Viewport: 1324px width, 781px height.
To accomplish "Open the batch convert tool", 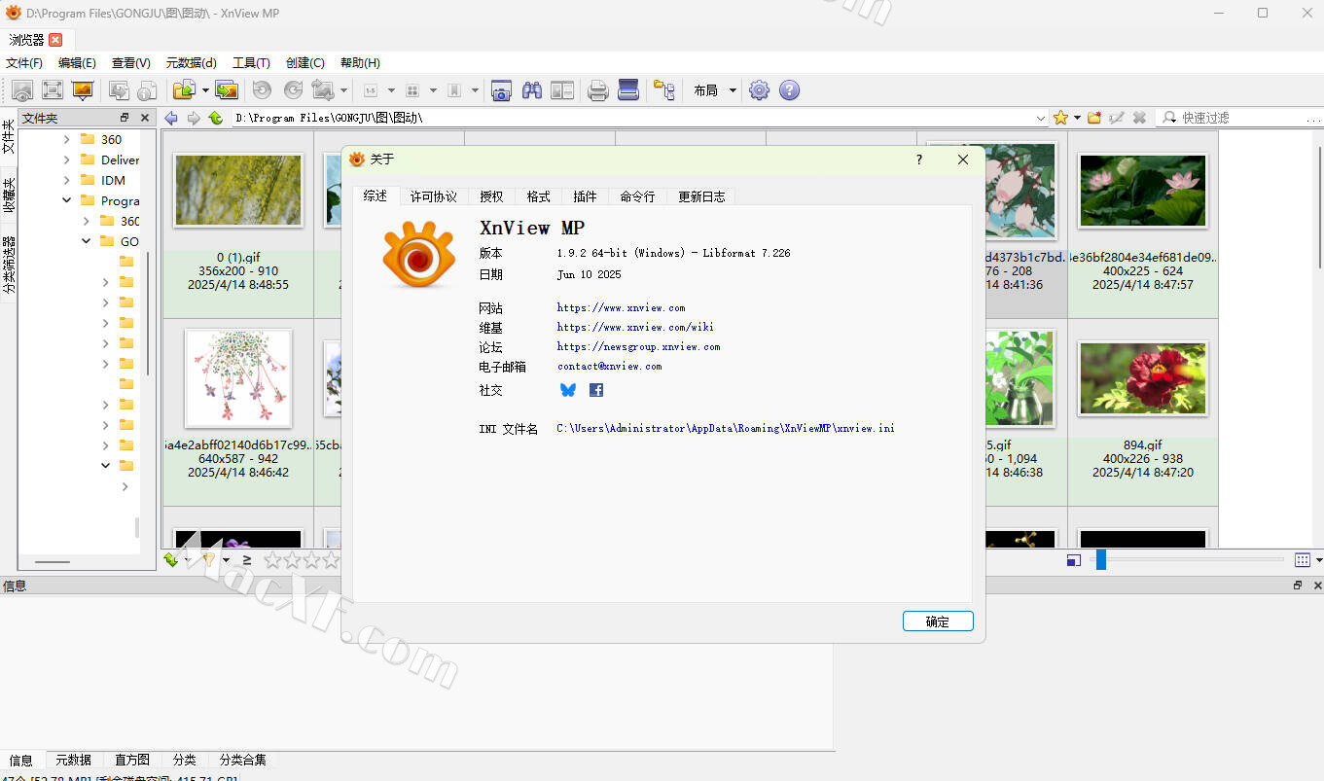I will (227, 90).
